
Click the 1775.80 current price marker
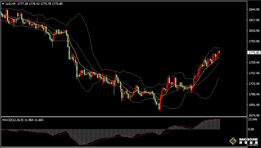point(254,52)
